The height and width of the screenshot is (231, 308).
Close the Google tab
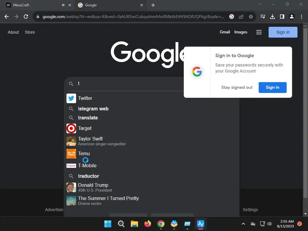(x=142, y=5)
